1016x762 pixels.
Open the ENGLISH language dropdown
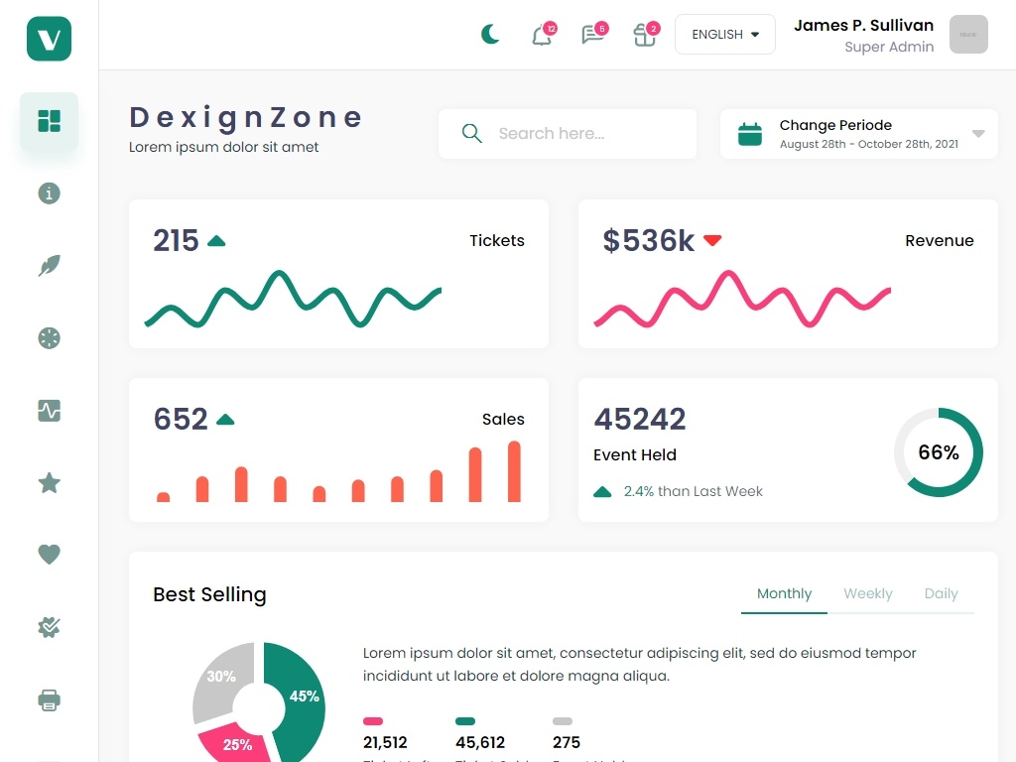725,35
